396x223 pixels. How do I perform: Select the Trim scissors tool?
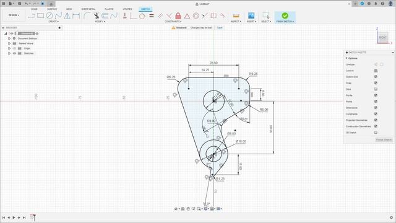(x=97, y=16)
